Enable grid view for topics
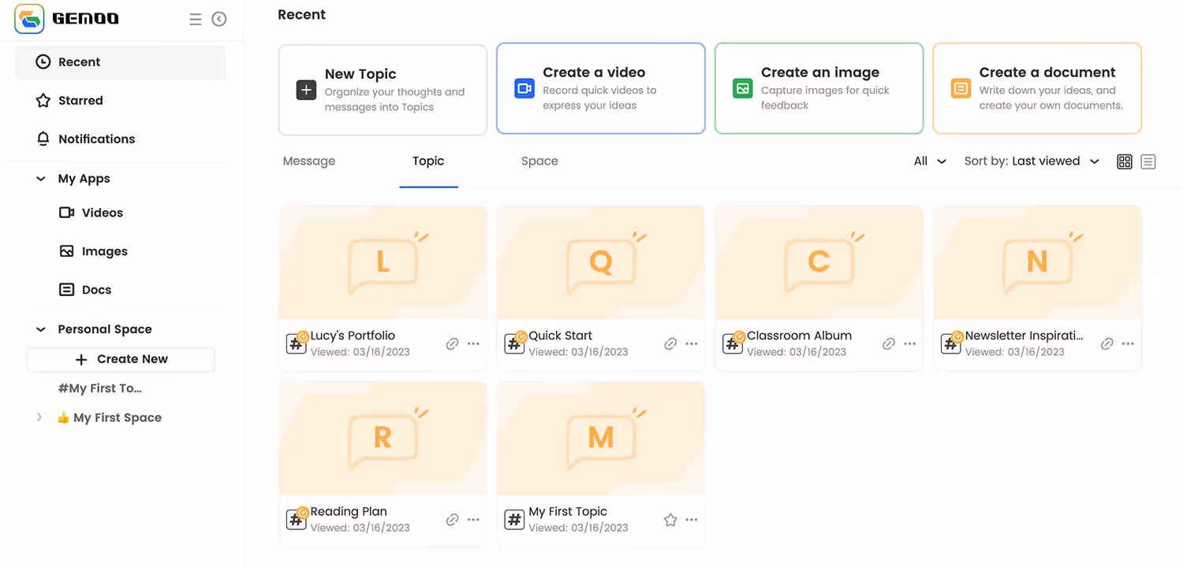 click(1125, 161)
